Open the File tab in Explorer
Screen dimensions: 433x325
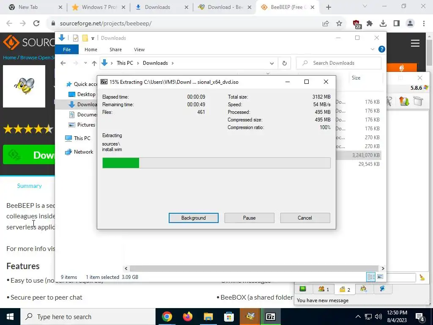click(x=67, y=50)
